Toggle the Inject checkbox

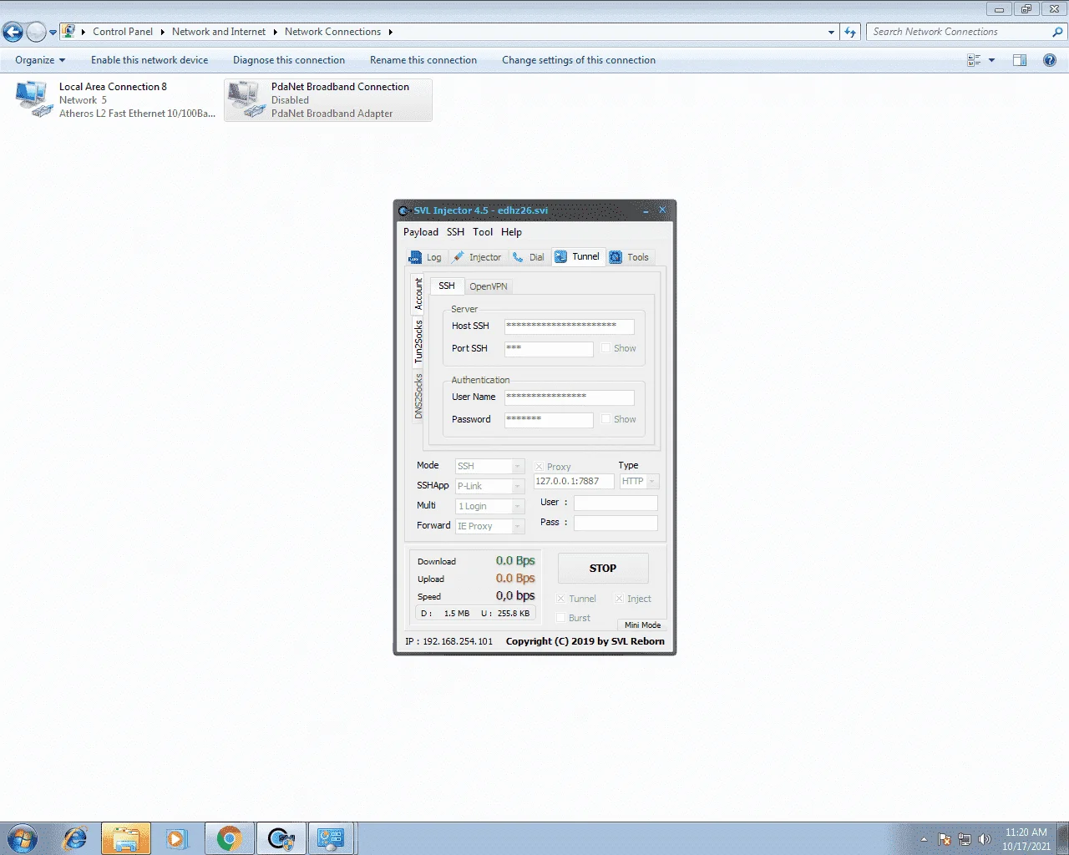620,599
